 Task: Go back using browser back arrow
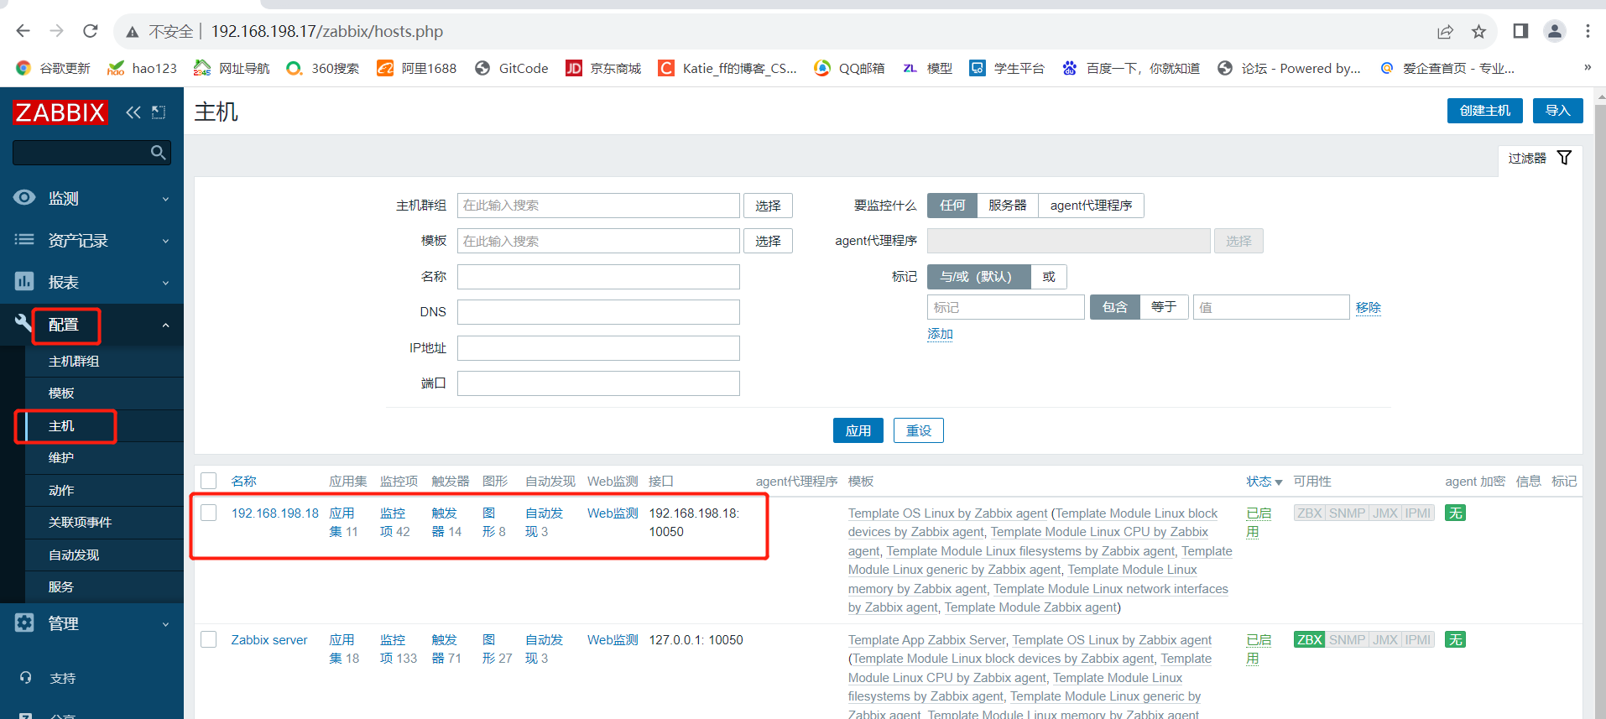[x=23, y=31]
